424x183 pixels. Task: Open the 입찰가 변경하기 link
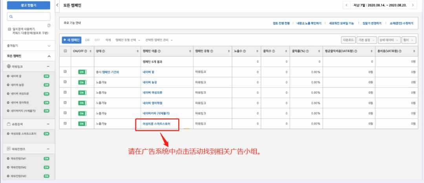(372, 24)
